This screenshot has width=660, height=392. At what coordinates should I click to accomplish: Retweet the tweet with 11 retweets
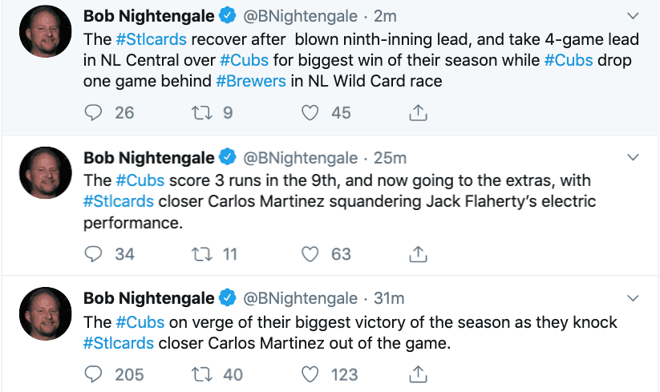tap(202, 254)
